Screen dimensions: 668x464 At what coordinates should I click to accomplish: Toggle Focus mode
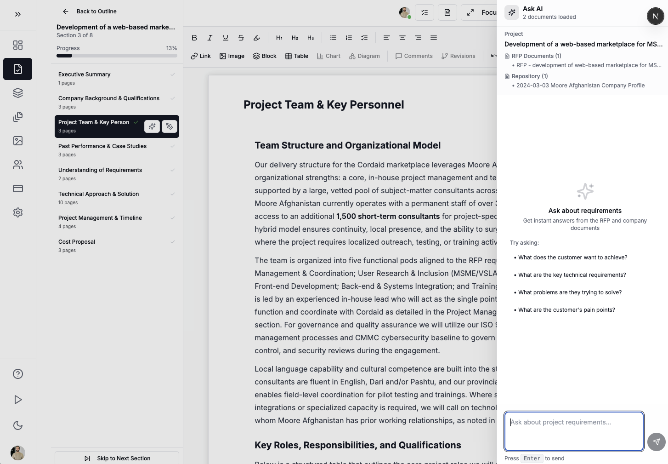[x=479, y=13]
